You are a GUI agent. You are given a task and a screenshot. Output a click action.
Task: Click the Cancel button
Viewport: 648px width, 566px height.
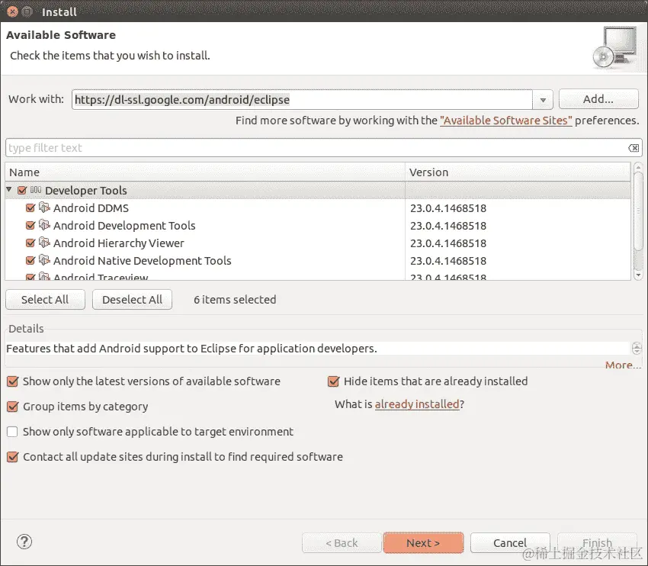click(510, 542)
